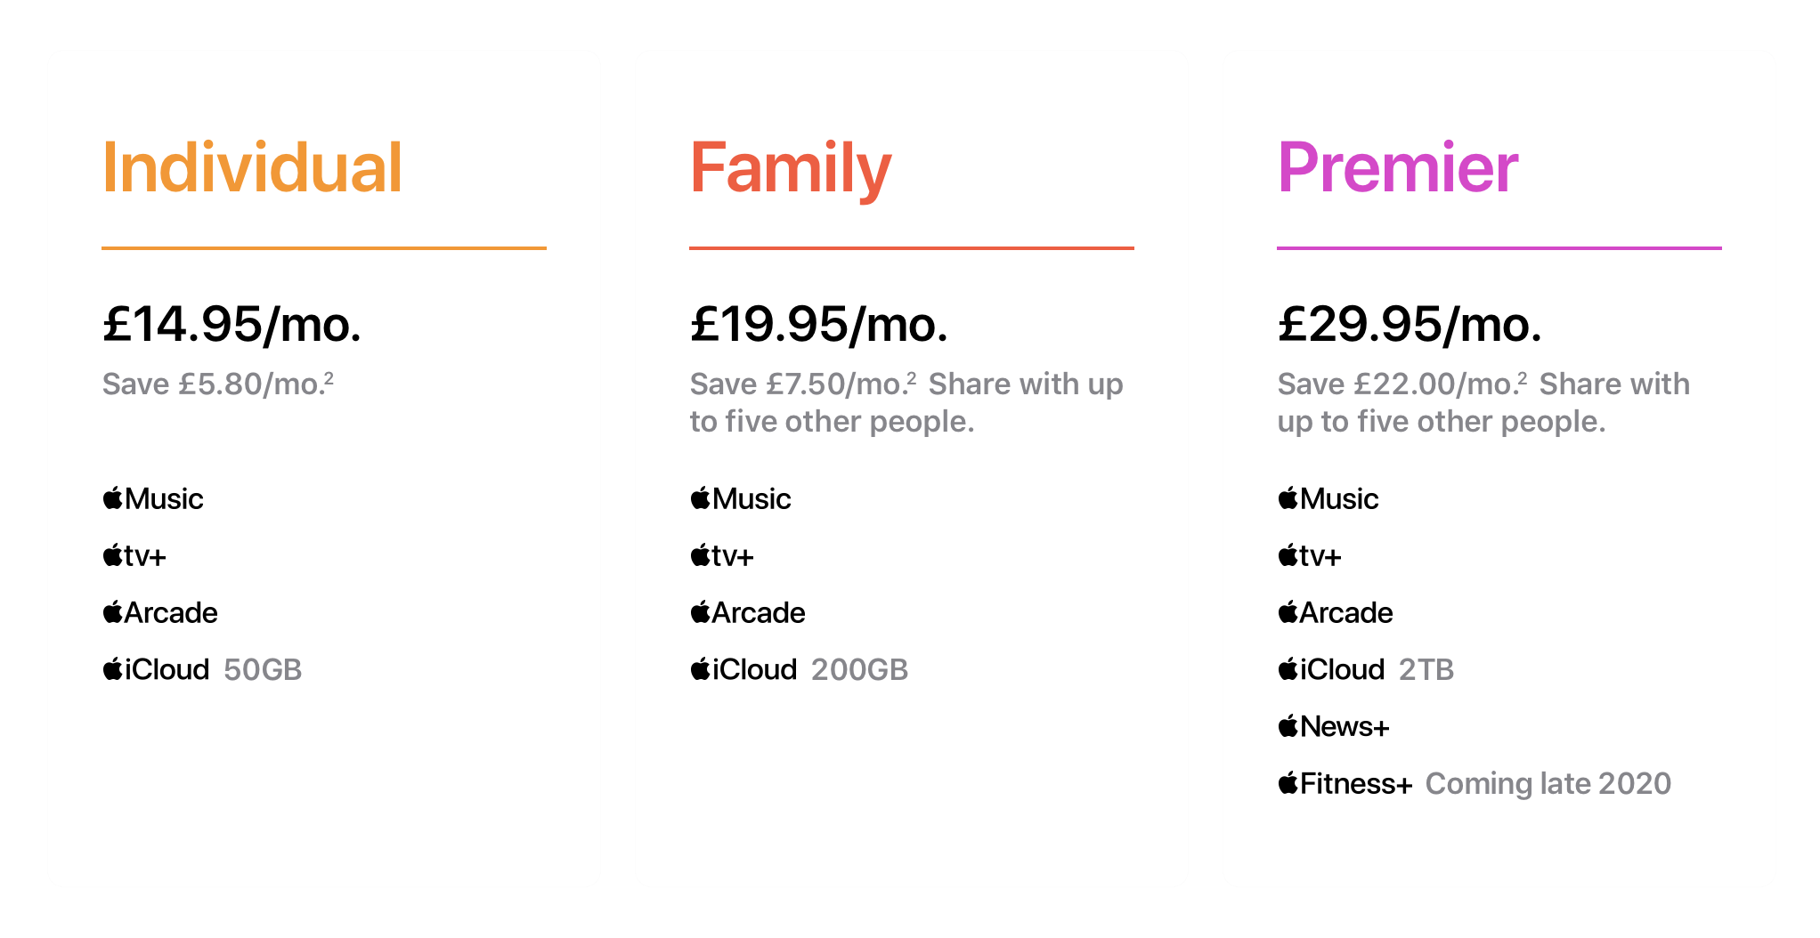Select Apple tv+ logo in Family plan
The height and width of the screenshot is (938, 1820).
722,555
